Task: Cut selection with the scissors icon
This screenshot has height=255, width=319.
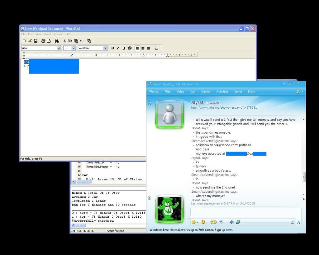Action: click(x=64, y=41)
